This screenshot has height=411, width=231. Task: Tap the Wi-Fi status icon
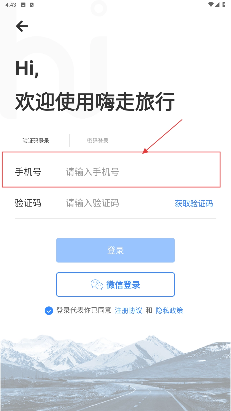[211, 5]
